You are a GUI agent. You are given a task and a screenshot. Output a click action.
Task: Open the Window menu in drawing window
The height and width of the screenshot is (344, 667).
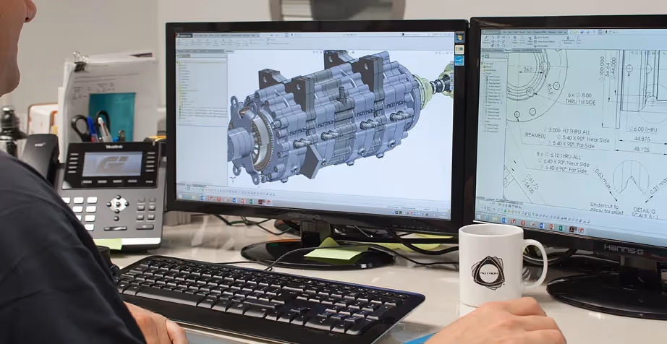(x=552, y=33)
